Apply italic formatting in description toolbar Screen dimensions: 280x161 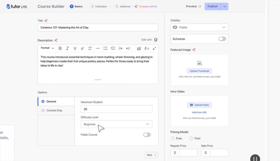coord(67,48)
